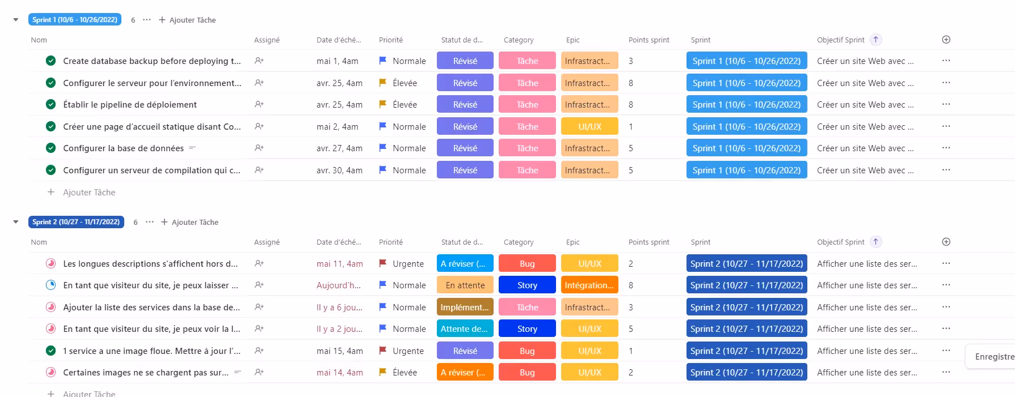The width and height of the screenshot is (1015, 397).
Task: Click 'Ajouter Tâche' below the Sprint 1 task list
Action: [89, 192]
